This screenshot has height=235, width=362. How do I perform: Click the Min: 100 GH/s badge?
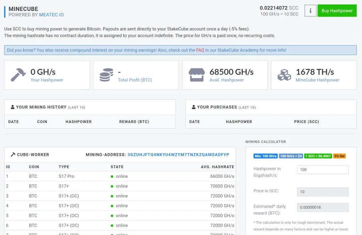point(266,156)
